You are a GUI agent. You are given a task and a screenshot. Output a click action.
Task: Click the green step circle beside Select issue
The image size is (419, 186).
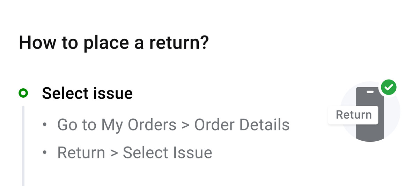click(x=23, y=93)
